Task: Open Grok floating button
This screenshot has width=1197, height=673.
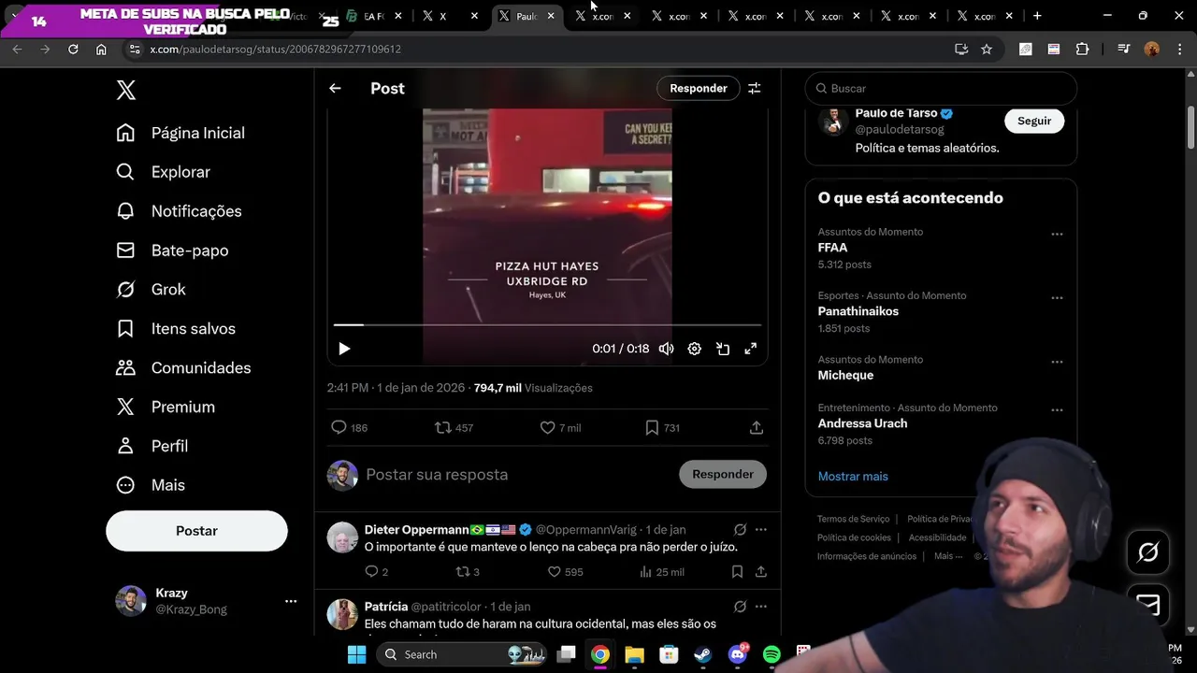Action: click(1148, 552)
